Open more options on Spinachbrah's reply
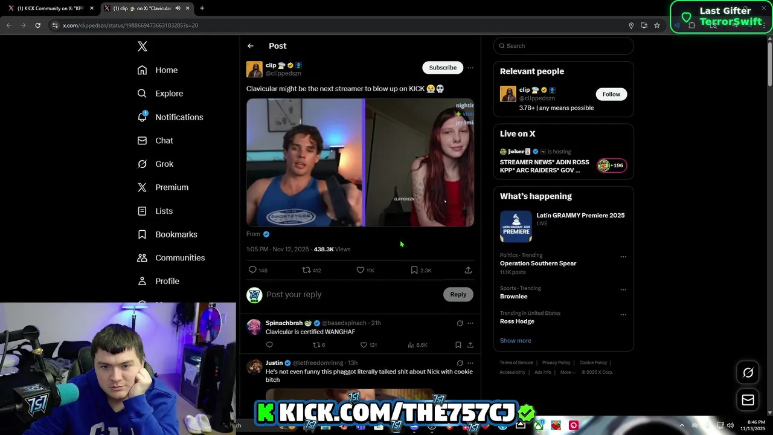Image resolution: width=773 pixels, height=435 pixels. pos(470,323)
